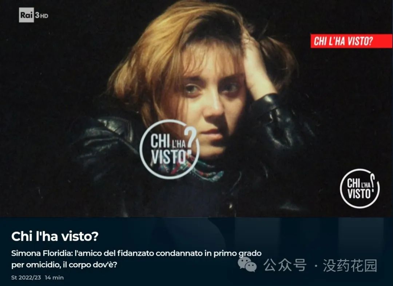
Task: Click the WeChat logo icon
Action: click(x=247, y=265)
